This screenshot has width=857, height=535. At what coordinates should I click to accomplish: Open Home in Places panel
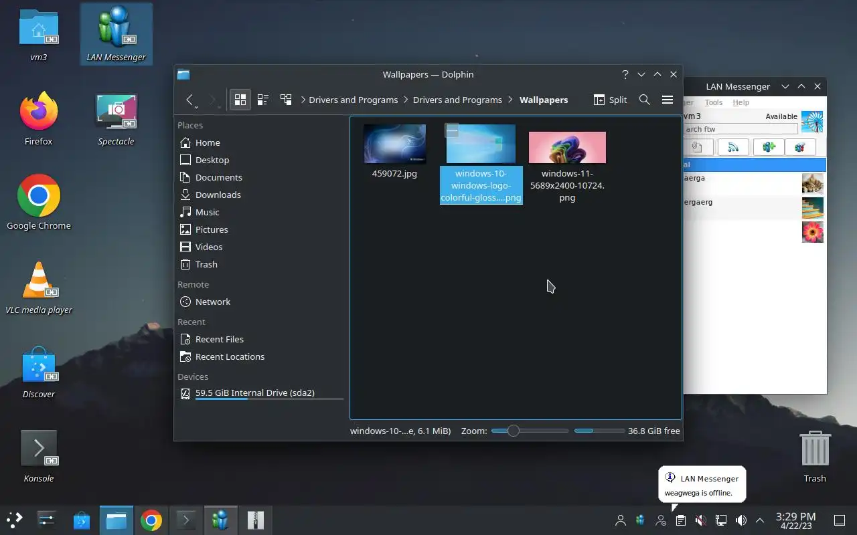pyautogui.click(x=261, y=142)
